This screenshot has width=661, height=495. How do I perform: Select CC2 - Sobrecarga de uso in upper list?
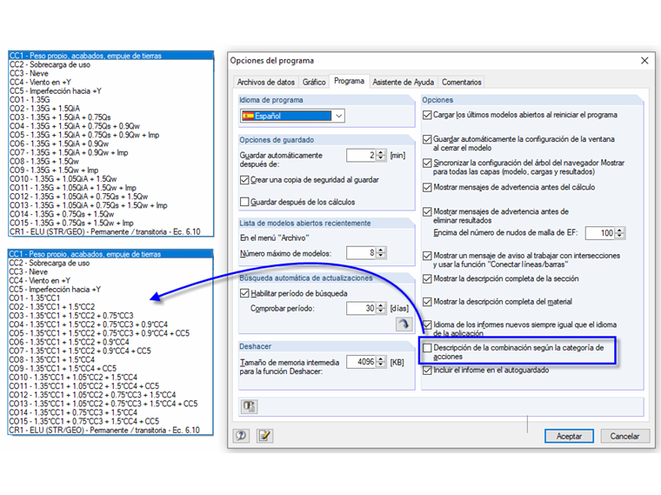110,64
